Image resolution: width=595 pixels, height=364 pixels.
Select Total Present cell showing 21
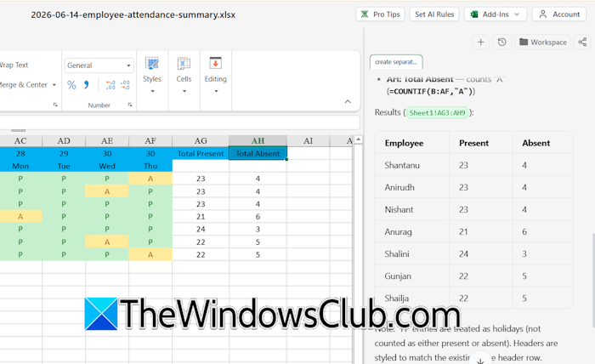tap(201, 216)
